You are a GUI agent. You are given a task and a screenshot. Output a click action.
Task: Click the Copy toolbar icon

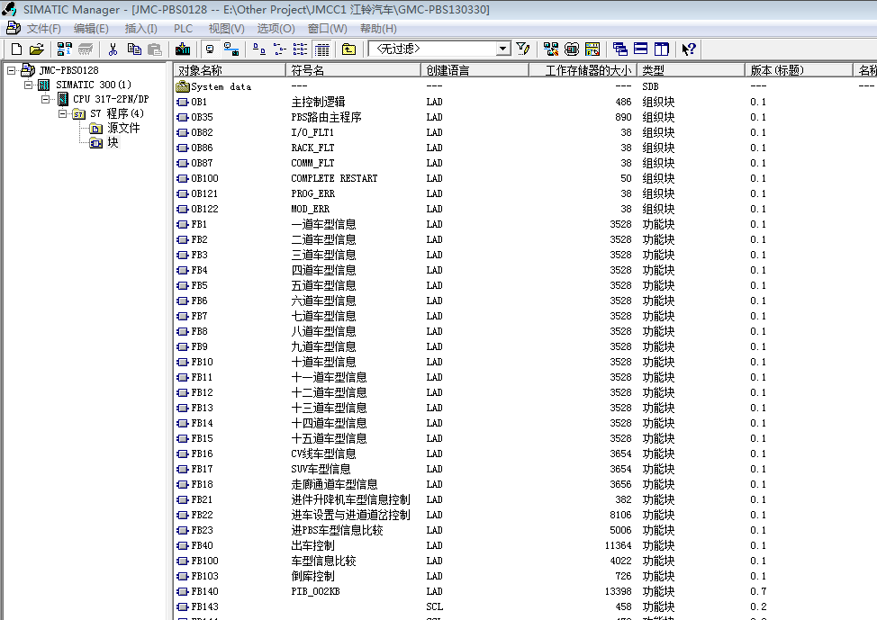coord(134,49)
